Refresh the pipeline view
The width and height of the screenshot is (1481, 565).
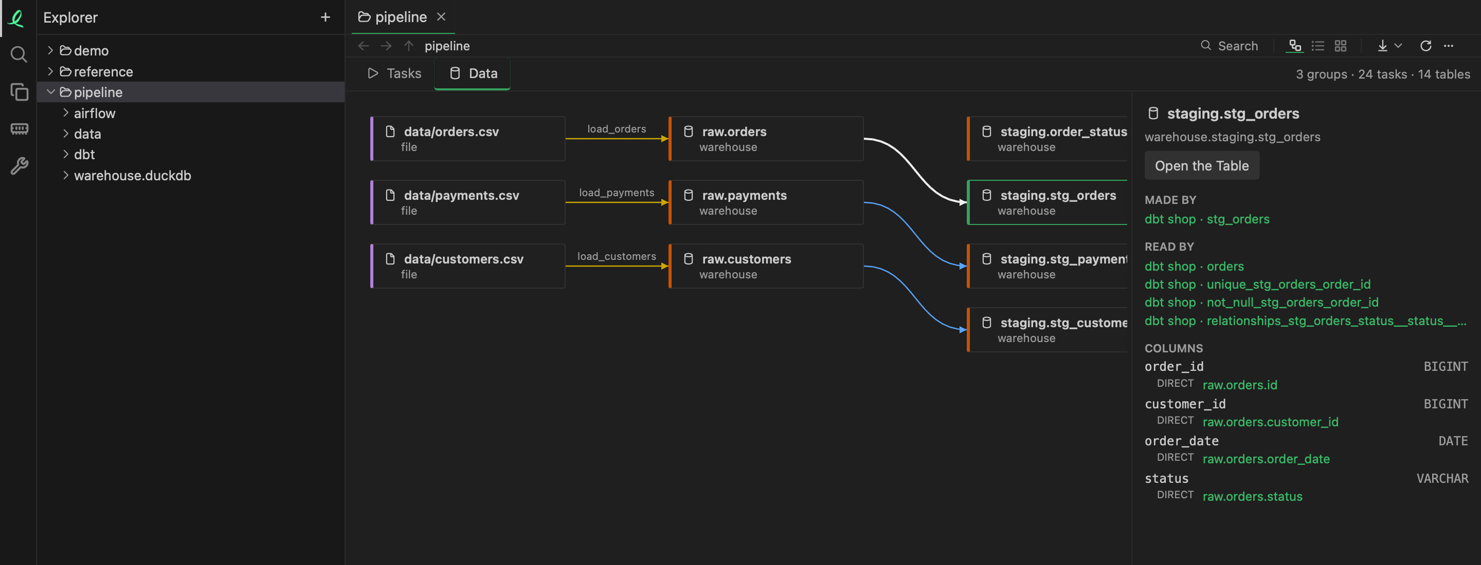(x=1425, y=46)
